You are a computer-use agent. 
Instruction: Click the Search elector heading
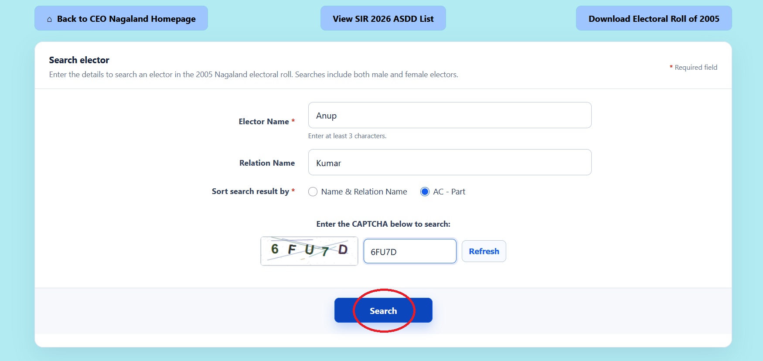tap(79, 60)
